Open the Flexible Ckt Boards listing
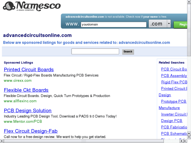Screen dimensions: 191x143 tap(26, 90)
